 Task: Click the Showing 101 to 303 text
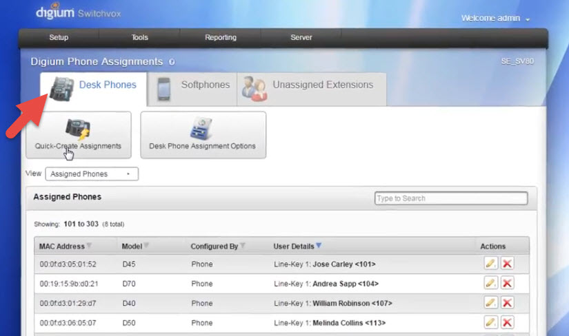click(79, 224)
